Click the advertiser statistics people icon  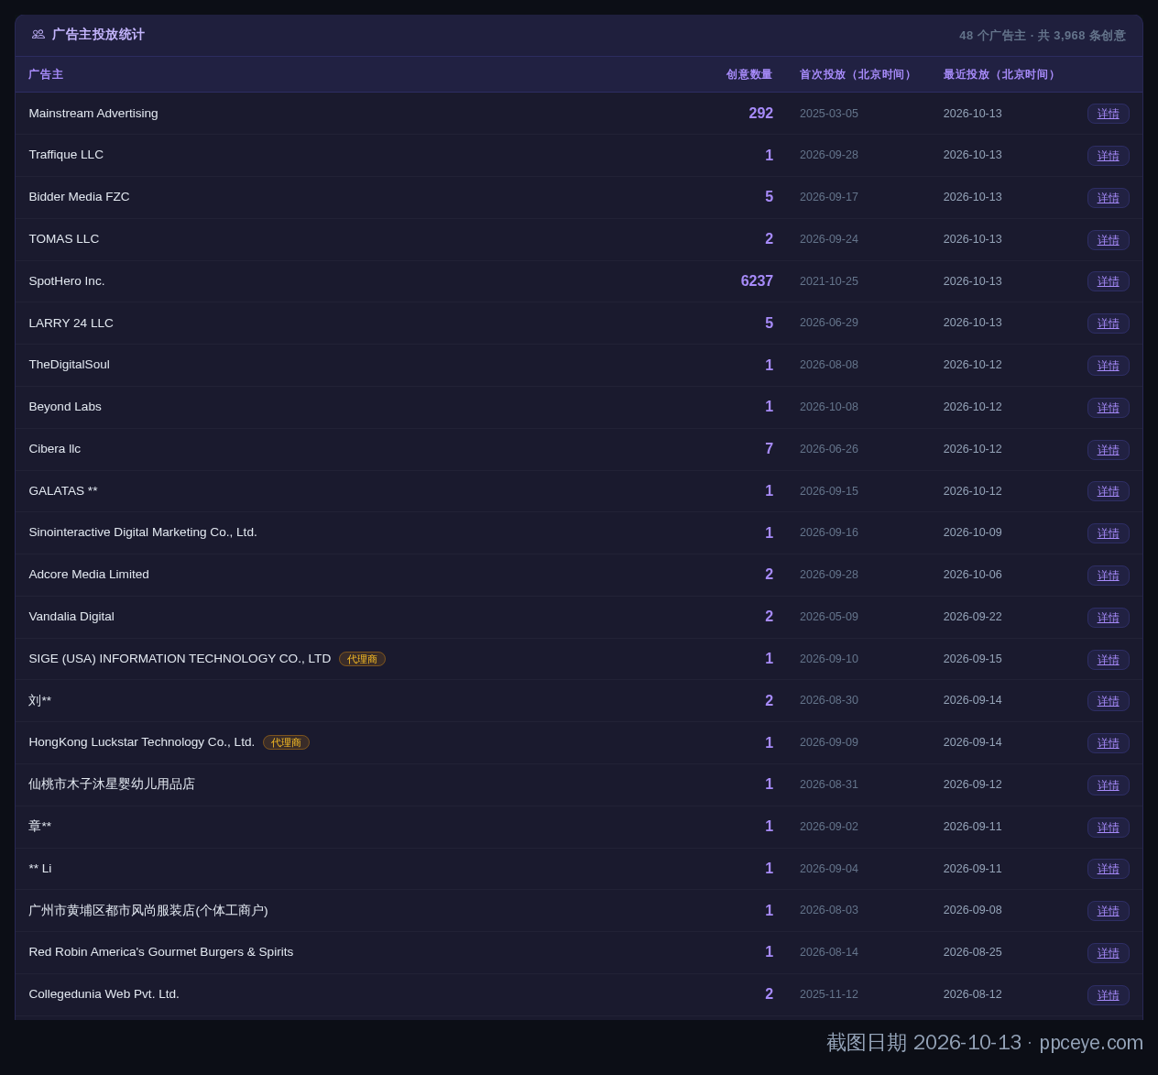(38, 35)
